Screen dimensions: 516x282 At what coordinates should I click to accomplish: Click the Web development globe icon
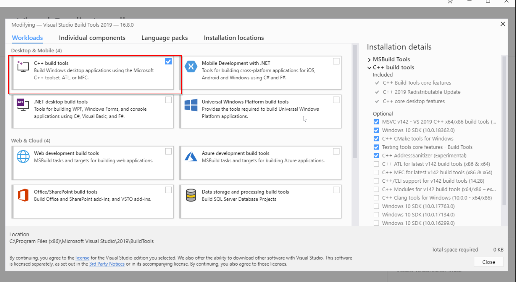click(23, 157)
